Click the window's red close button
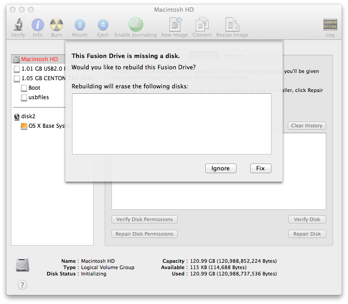The image size is (348, 304). tap(13, 10)
